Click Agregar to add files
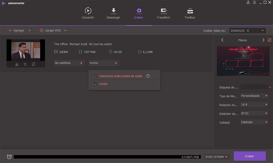Image resolution: width=273 pixels, height=163 pixels. 16,30
